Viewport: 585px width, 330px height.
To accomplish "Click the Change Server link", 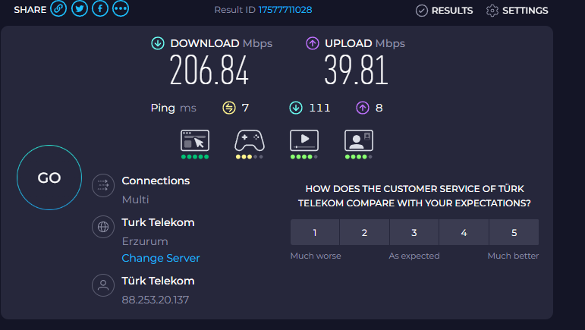I will [161, 258].
